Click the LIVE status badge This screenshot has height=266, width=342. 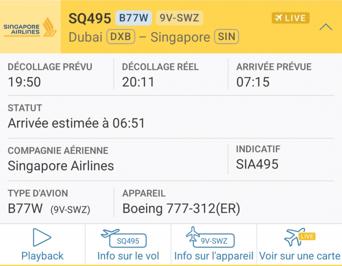click(x=290, y=18)
